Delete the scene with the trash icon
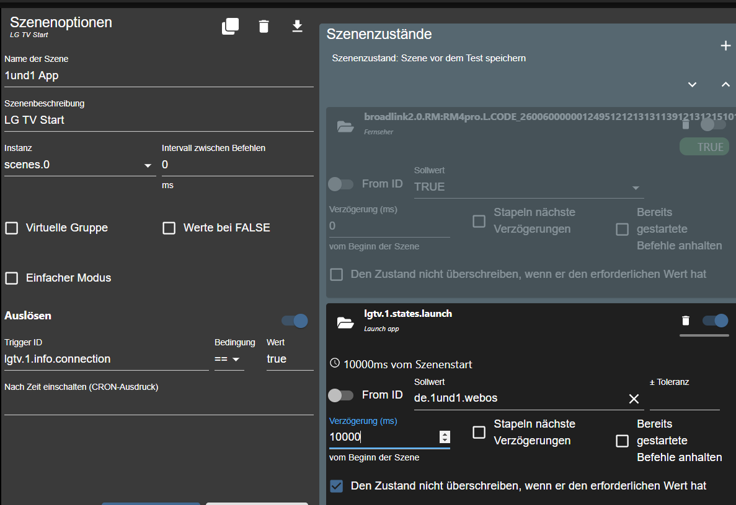The width and height of the screenshot is (736, 505). pyautogui.click(x=264, y=26)
